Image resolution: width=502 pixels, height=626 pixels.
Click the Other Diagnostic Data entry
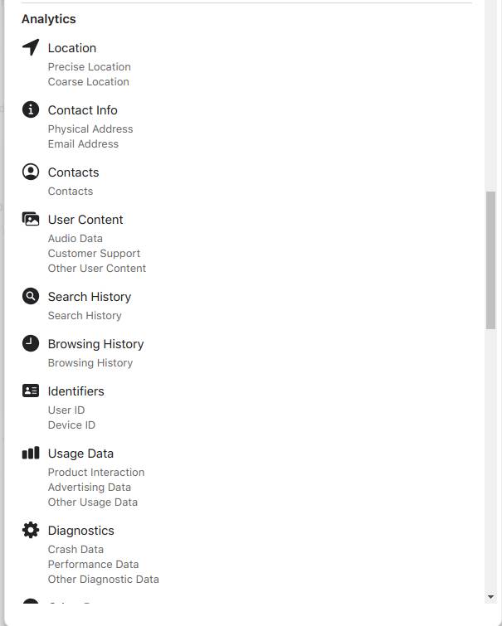point(103,580)
